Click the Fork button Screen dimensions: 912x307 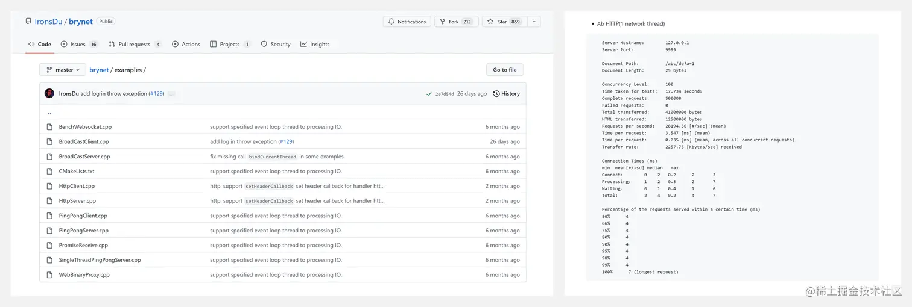(x=456, y=22)
